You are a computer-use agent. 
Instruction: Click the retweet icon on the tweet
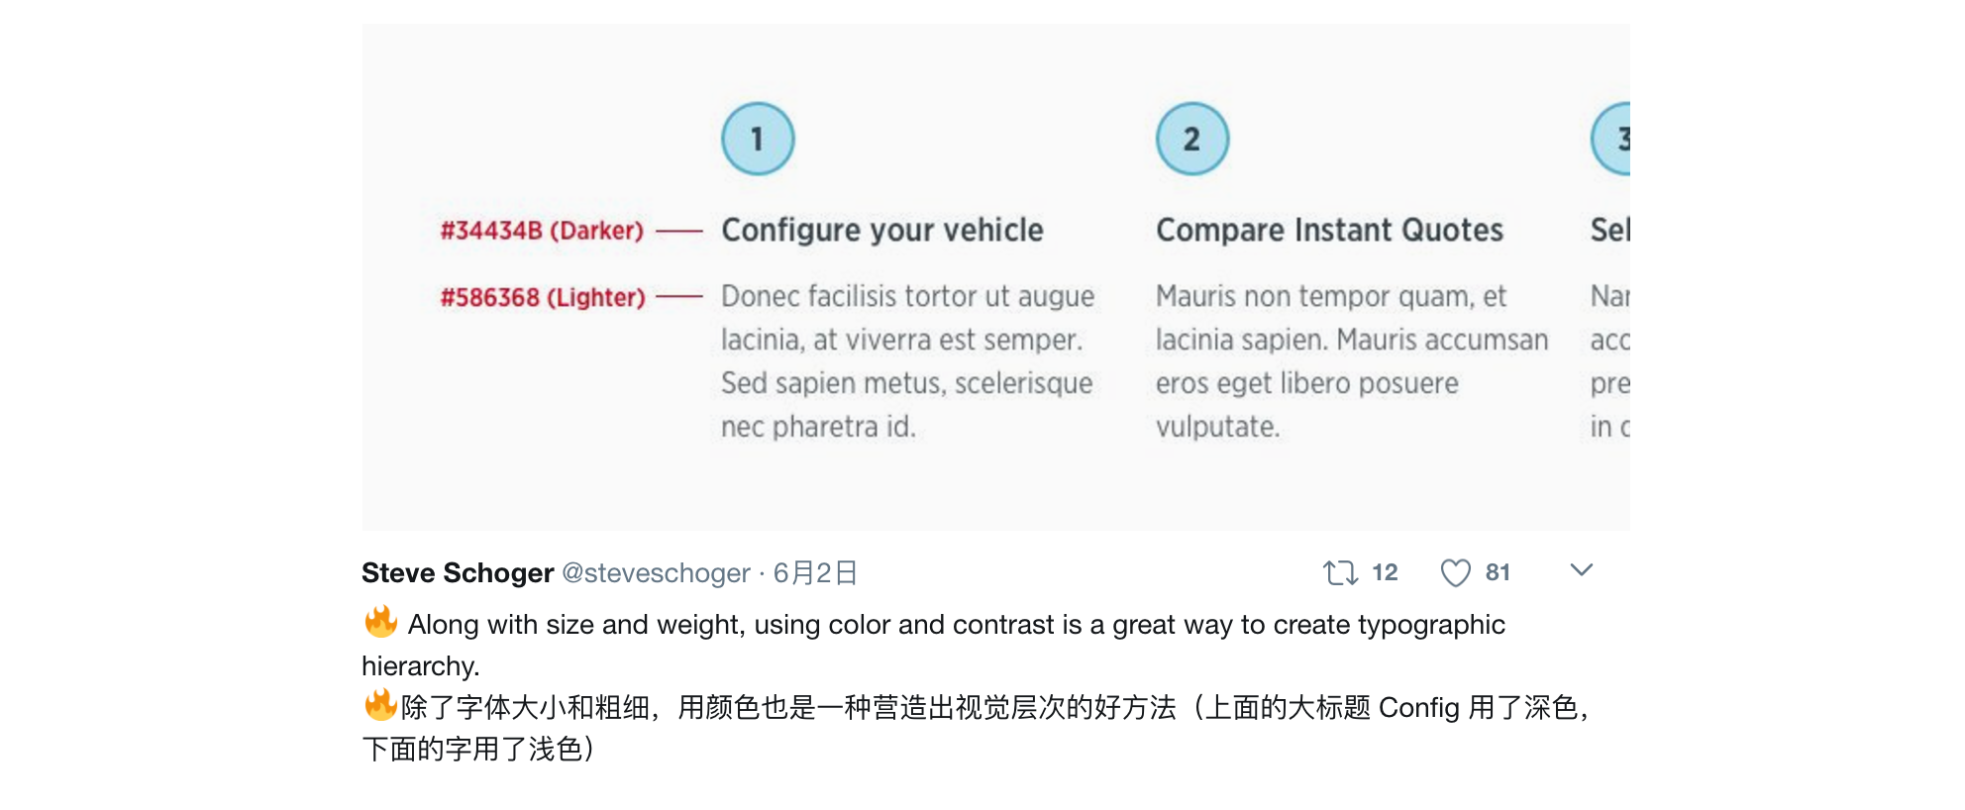[1340, 572]
